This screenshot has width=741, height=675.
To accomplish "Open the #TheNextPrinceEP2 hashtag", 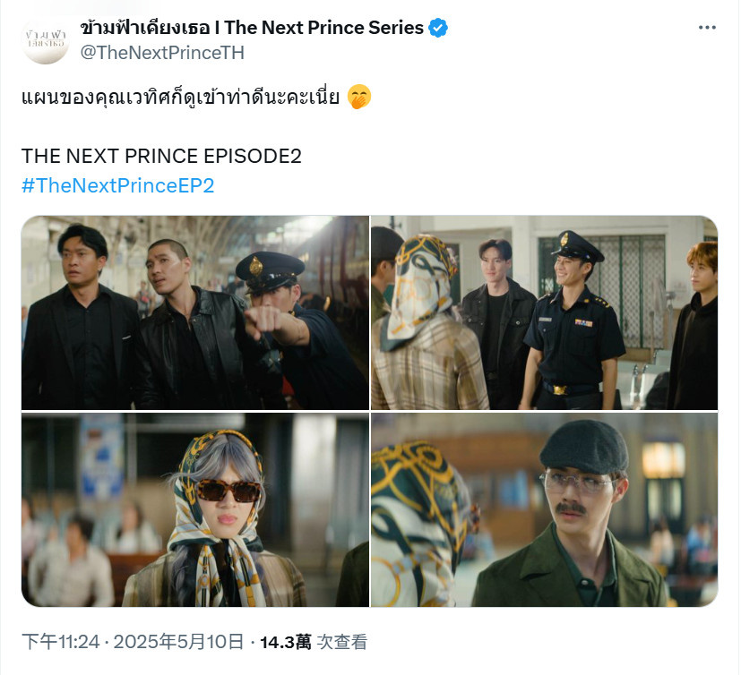I will coord(117,185).
